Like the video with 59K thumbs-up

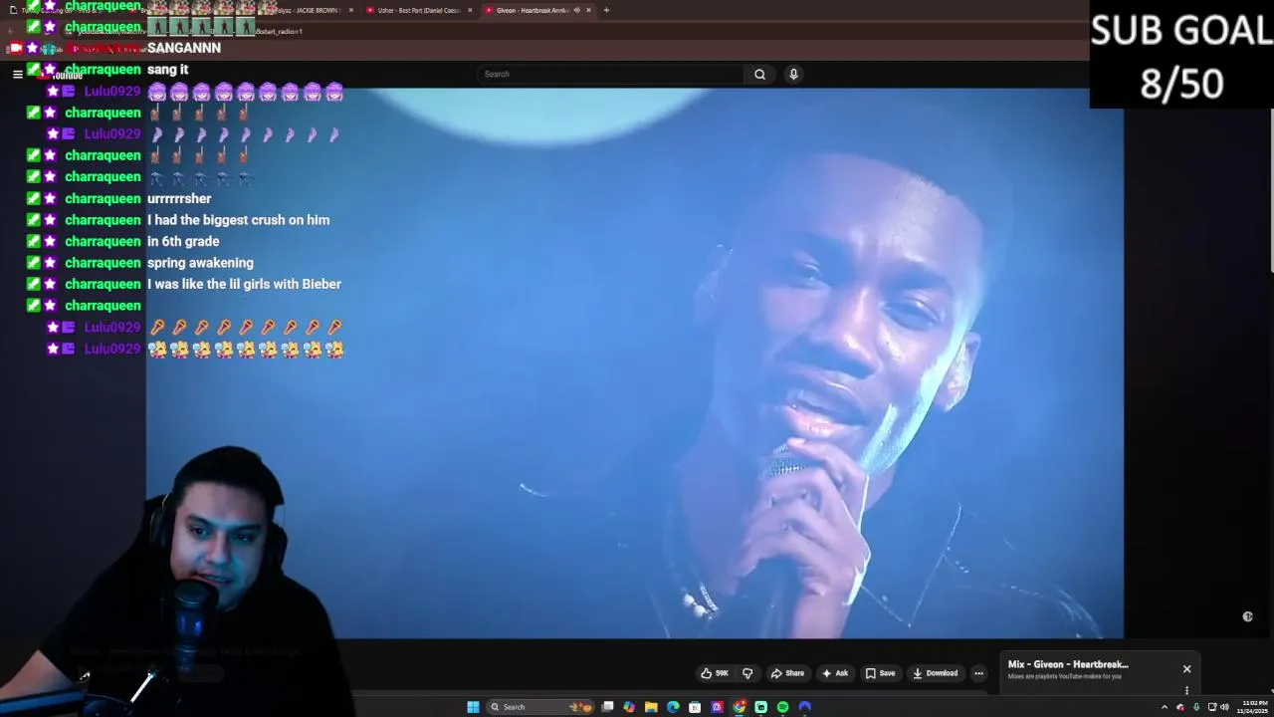715,673
